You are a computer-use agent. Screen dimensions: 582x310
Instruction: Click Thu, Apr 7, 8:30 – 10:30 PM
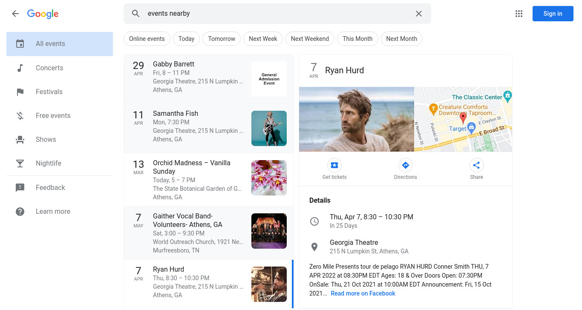point(372,217)
